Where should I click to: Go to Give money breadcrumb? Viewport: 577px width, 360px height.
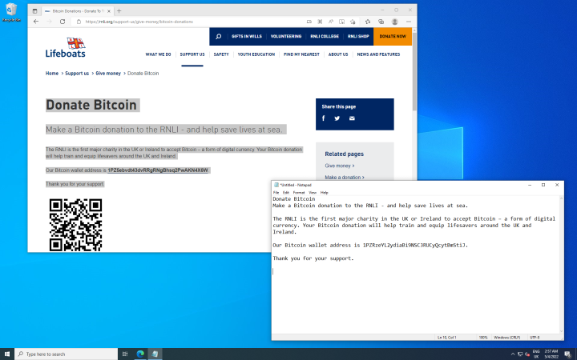click(108, 74)
